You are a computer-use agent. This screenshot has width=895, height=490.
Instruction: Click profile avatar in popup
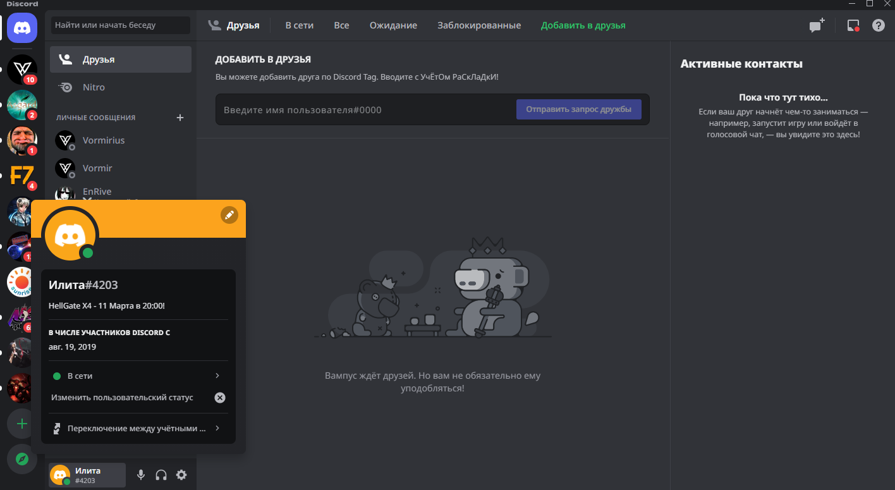pos(70,235)
